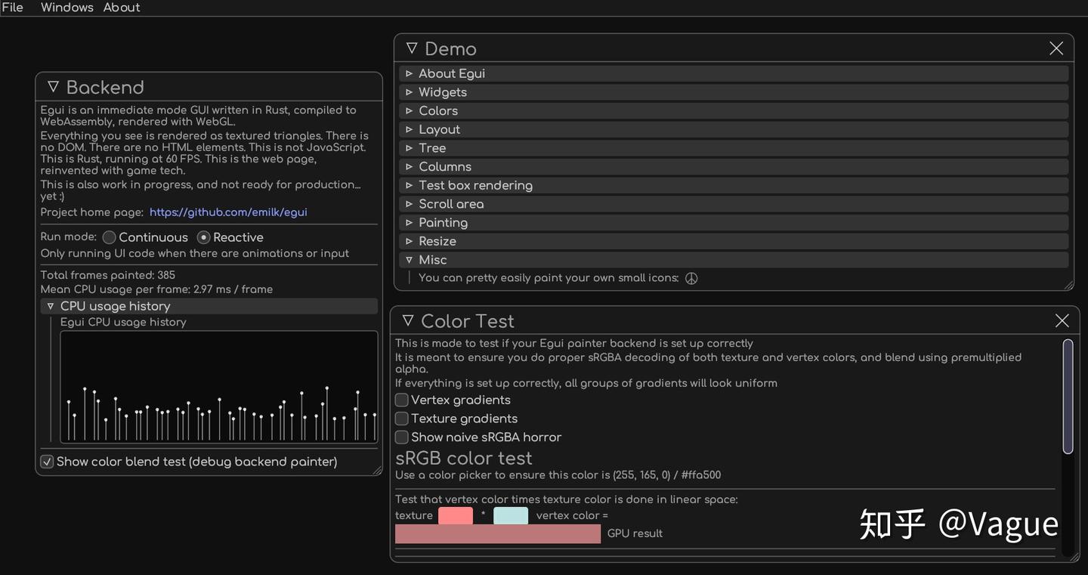
Task: Click the Demo window resize corner grip
Action: coord(1068,285)
